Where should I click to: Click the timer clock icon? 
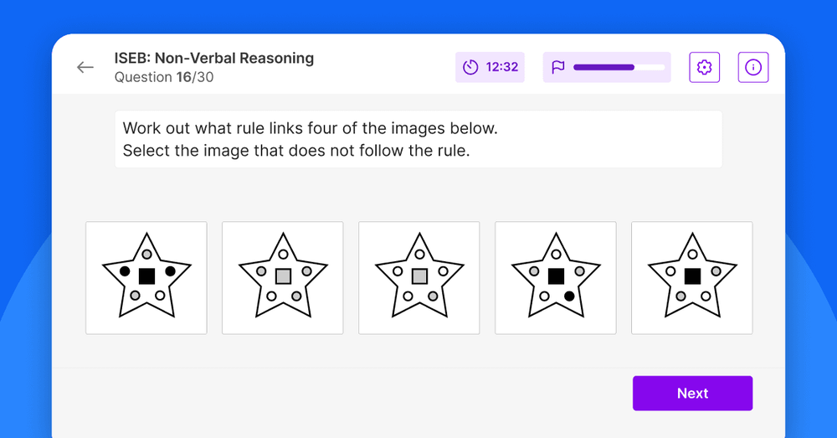[x=470, y=68]
